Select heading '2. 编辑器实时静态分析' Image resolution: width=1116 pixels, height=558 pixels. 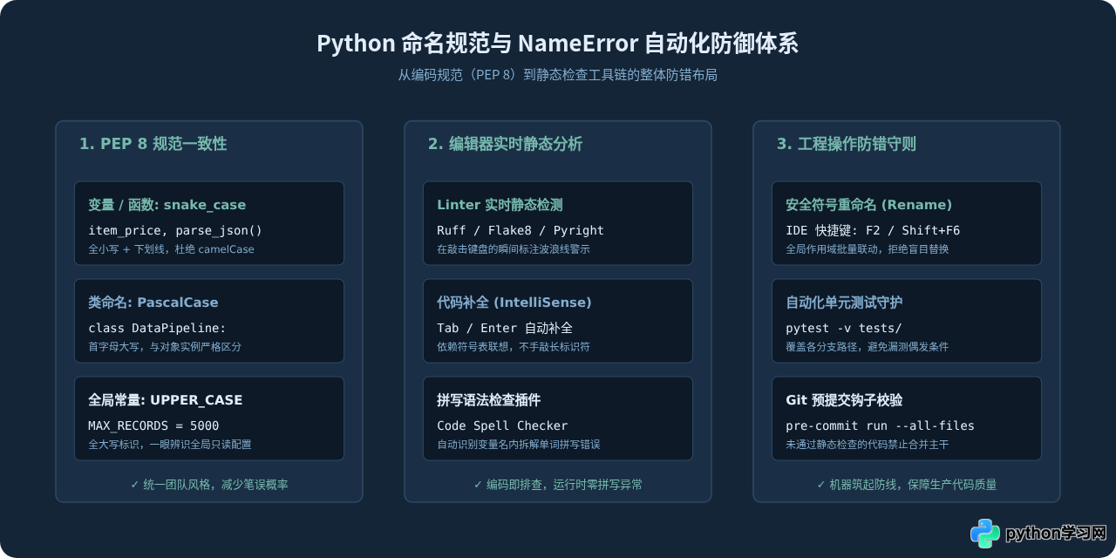(505, 144)
